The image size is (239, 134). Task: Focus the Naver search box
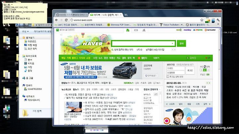point(141,43)
